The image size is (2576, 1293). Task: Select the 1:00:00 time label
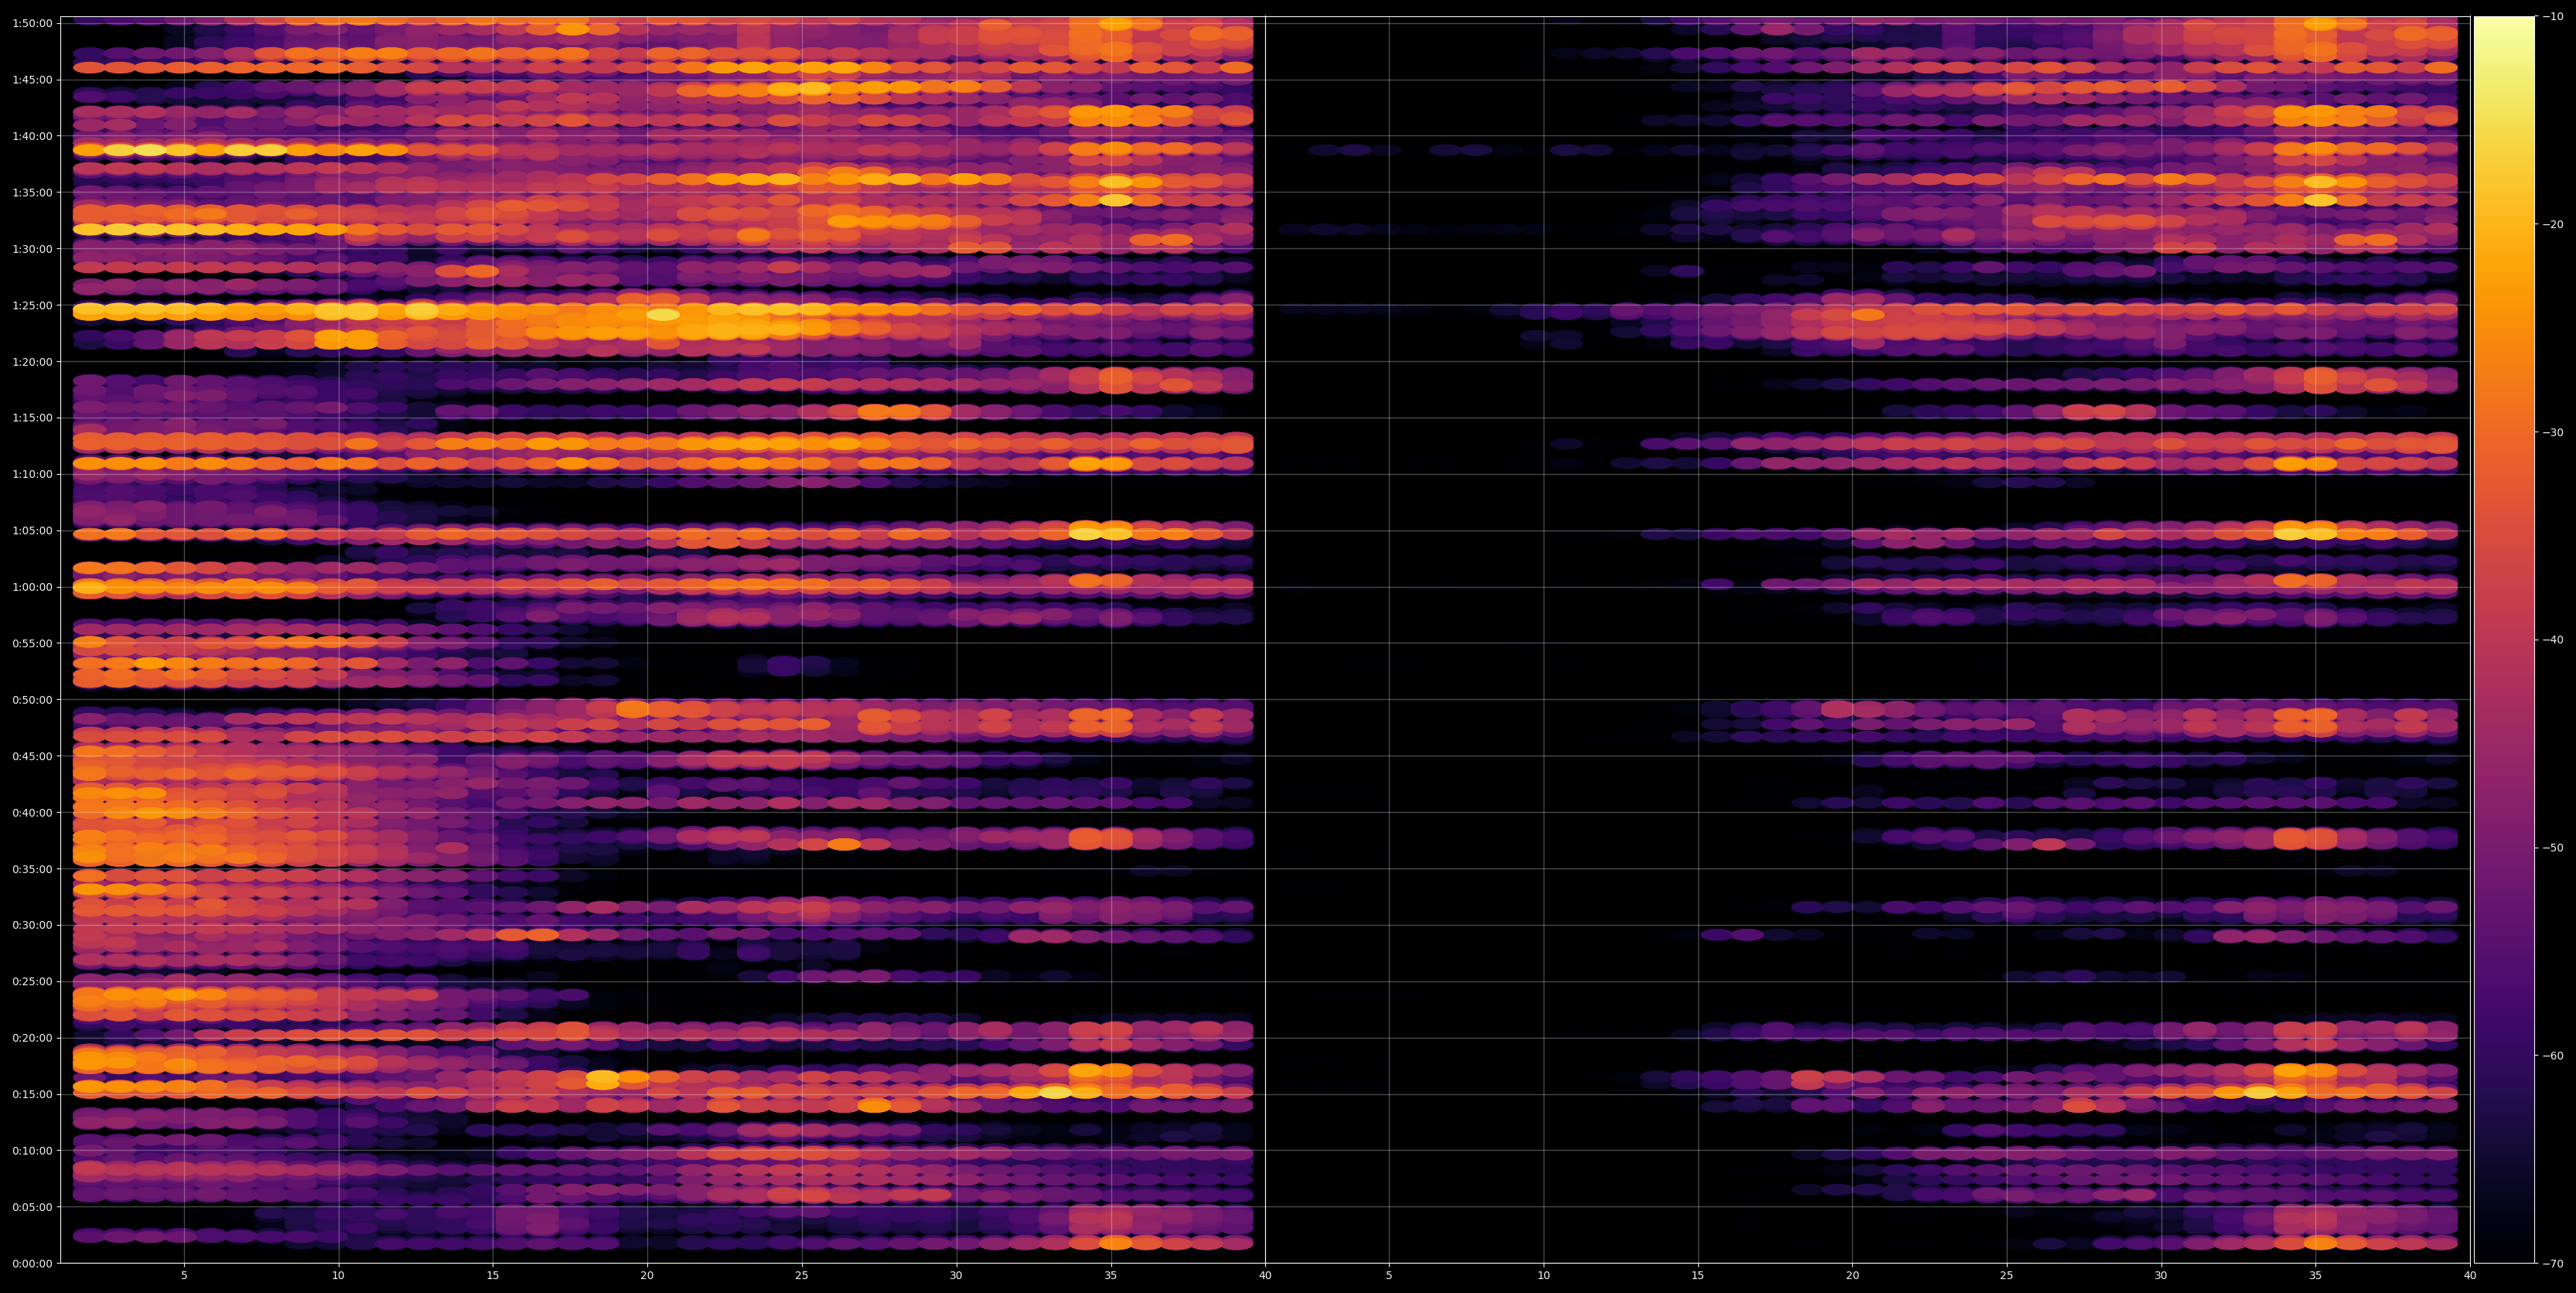(33, 587)
